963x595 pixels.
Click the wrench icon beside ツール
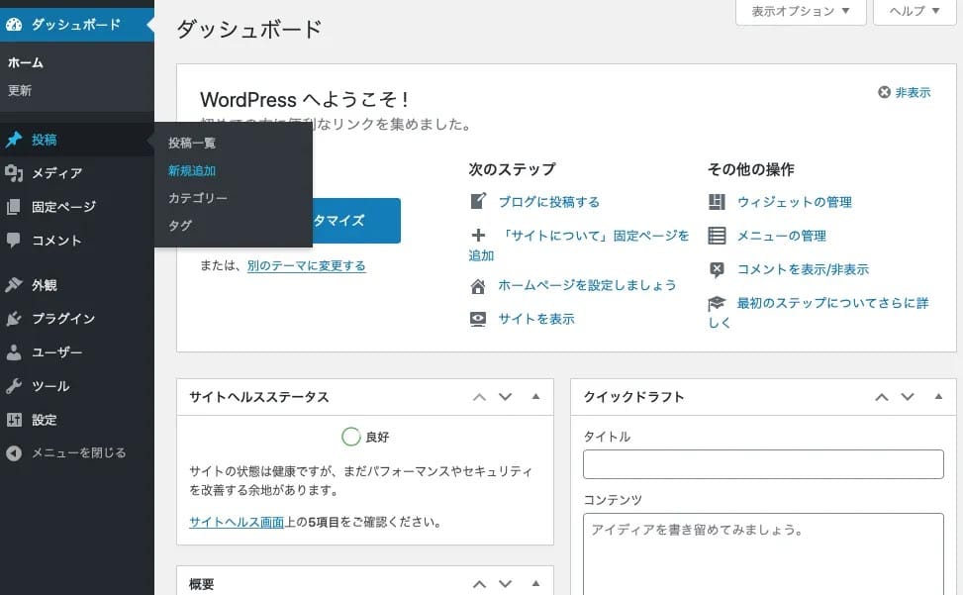point(14,386)
